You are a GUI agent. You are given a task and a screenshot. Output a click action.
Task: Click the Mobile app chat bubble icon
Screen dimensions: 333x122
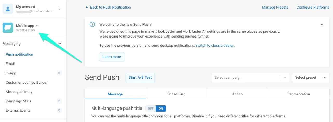coord(8,28)
